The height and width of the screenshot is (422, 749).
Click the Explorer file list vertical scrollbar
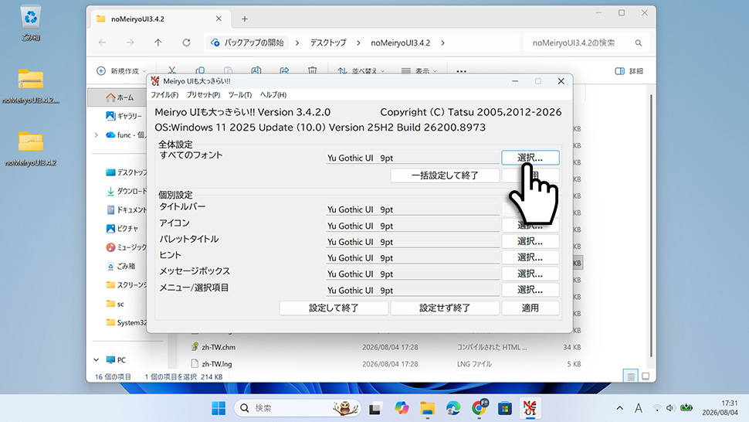pos(651,226)
